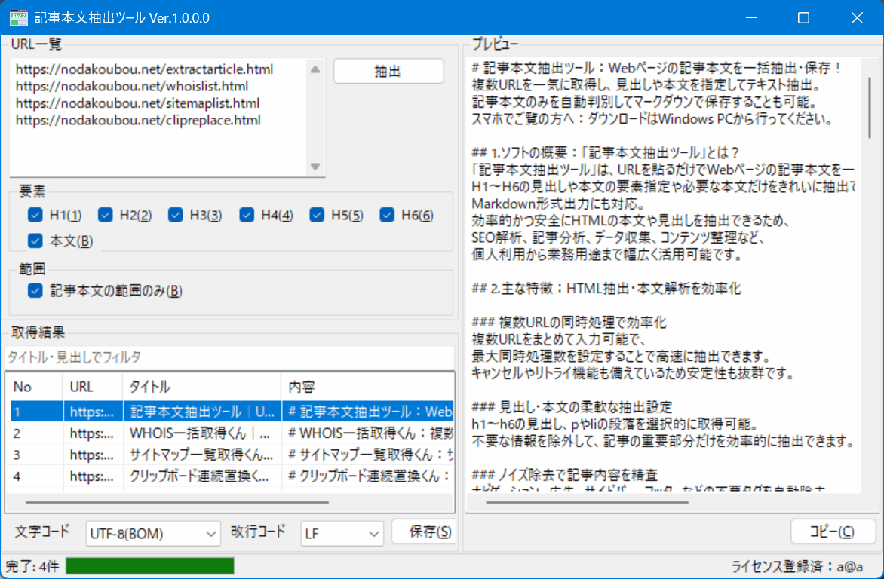Sort by the タイトル column header
Image resolution: width=884 pixels, height=579 pixels.
(201, 387)
